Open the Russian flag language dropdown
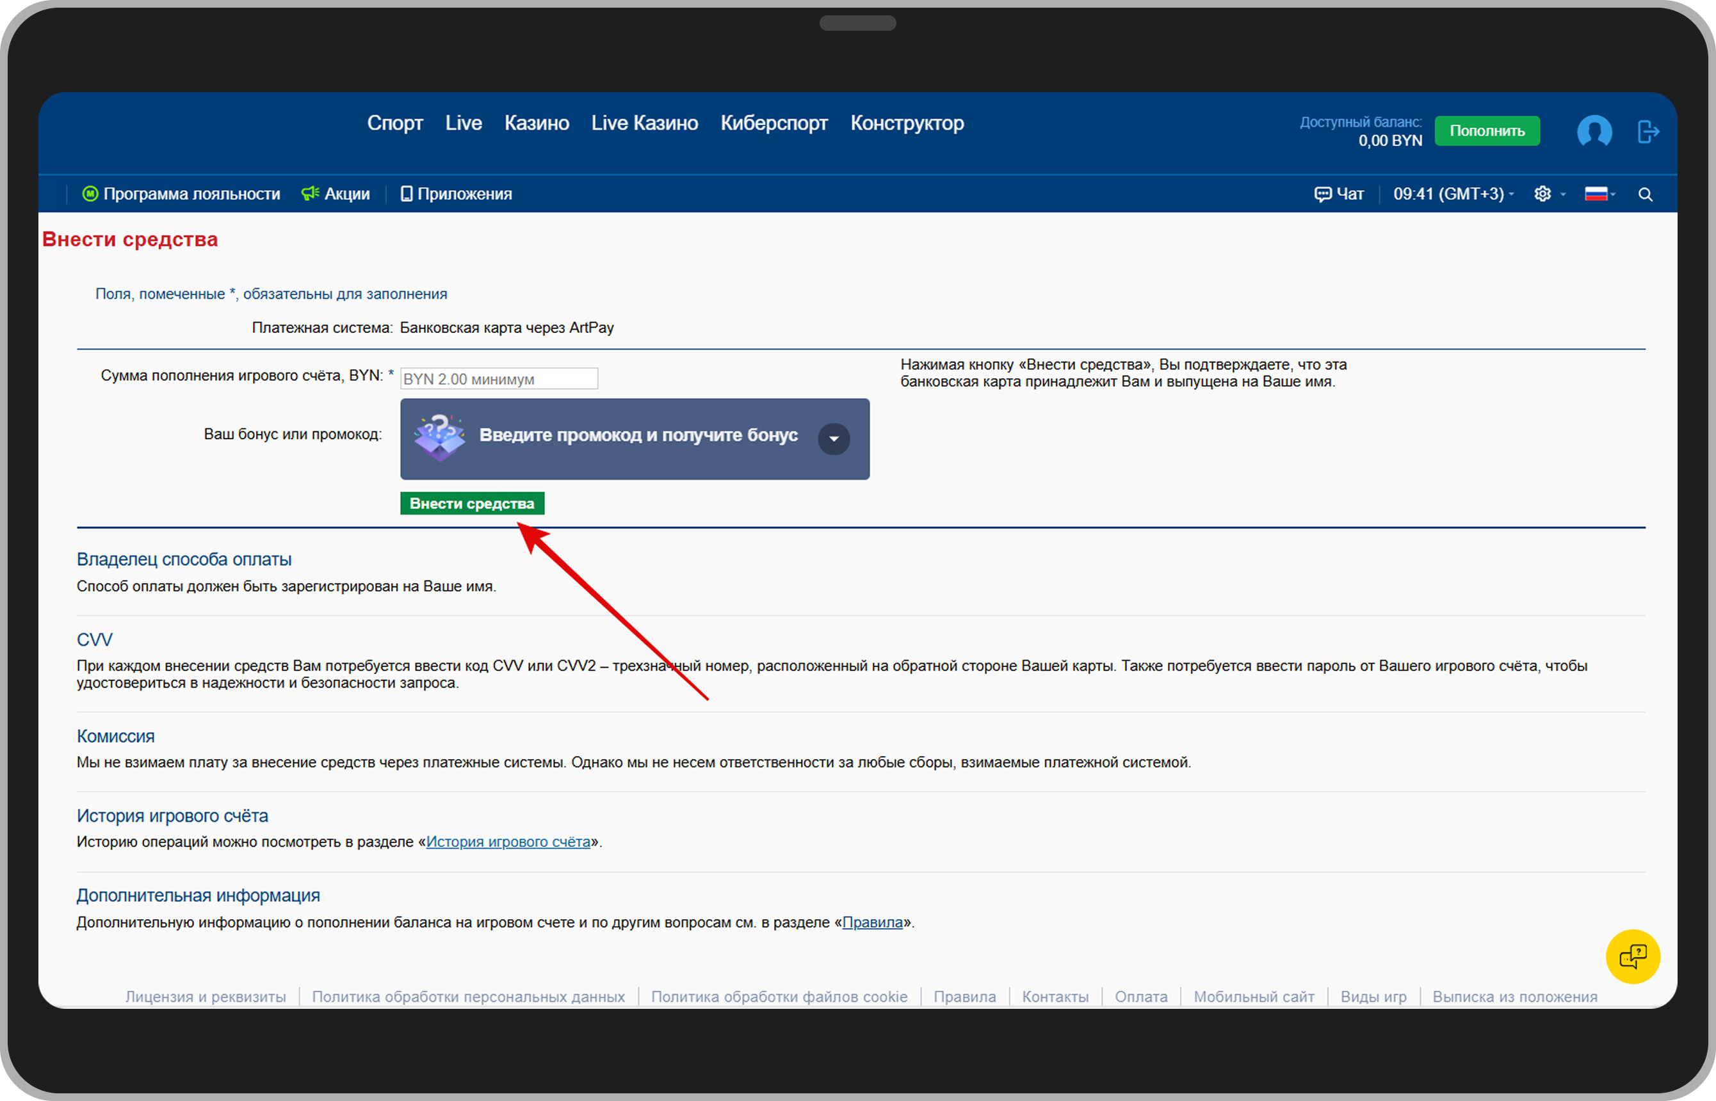 tap(1599, 194)
